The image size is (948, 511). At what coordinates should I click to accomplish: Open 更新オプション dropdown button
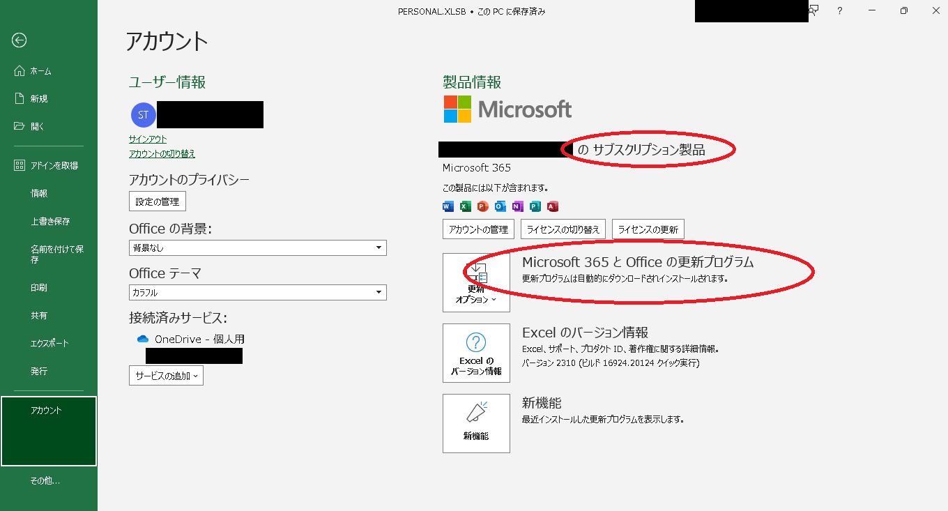coord(476,282)
